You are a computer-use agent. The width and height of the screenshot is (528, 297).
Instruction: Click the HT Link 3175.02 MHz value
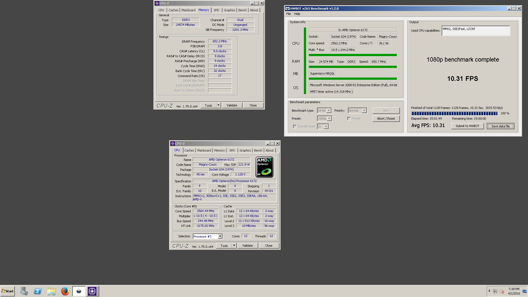(x=205, y=226)
